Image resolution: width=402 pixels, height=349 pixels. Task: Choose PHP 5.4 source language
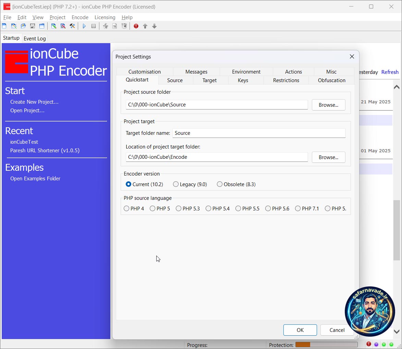(x=217, y=208)
